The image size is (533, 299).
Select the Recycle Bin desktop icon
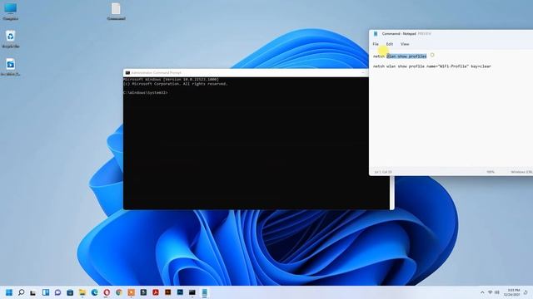tap(11, 39)
